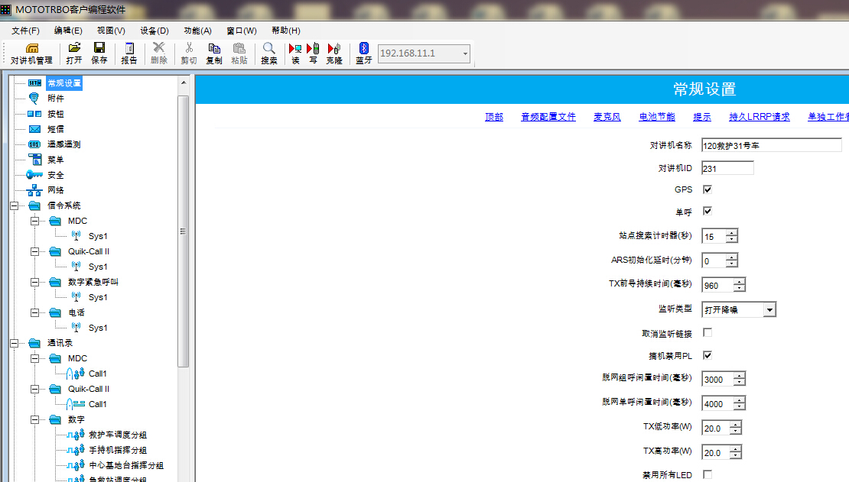Jump to the 麦克风 section link
Screen dimensions: 849x482
pos(607,117)
